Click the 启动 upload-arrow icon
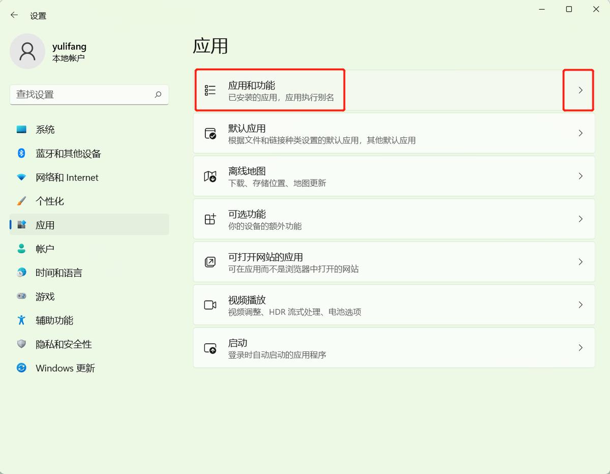The width and height of the screenshot is (610, 474). click(x=210, y=347)
